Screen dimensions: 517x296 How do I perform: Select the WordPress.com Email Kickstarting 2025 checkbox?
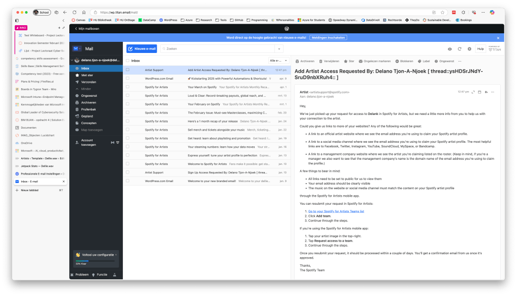(x=128, y=79)
